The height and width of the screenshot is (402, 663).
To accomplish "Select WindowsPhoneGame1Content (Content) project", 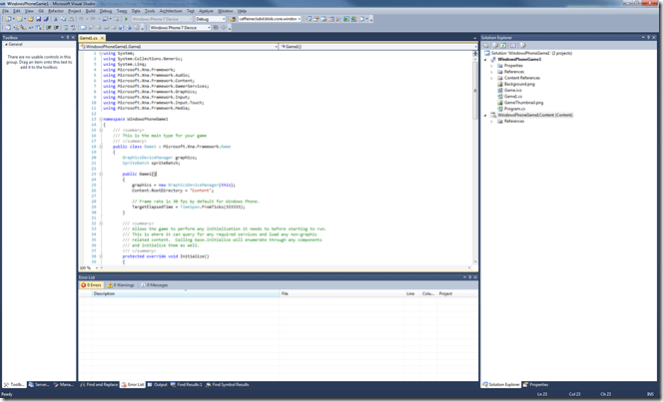I will pos(535,115).
